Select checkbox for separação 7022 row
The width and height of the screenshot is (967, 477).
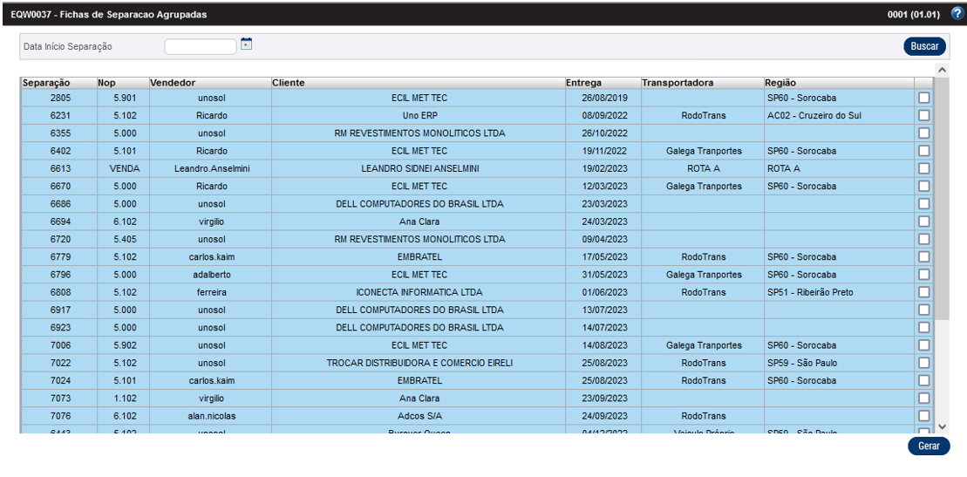(x=924, y=363)
